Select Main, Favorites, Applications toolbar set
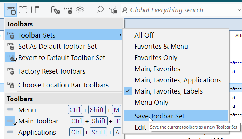 [176, 80]
